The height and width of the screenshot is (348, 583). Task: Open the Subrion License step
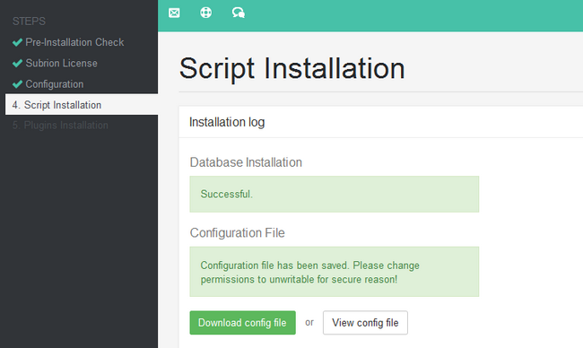61,63
